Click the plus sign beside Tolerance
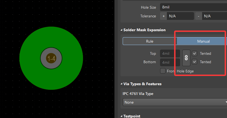This screenshot has width=227, height=118. (x=164, y=16)
